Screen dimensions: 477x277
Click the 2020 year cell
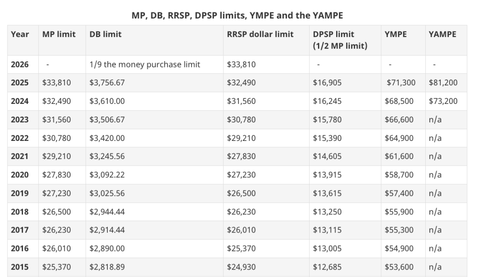coord(20,175)
